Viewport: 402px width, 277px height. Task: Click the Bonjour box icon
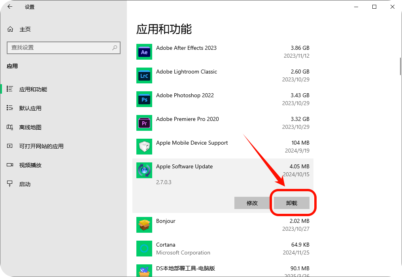(144, 225)
